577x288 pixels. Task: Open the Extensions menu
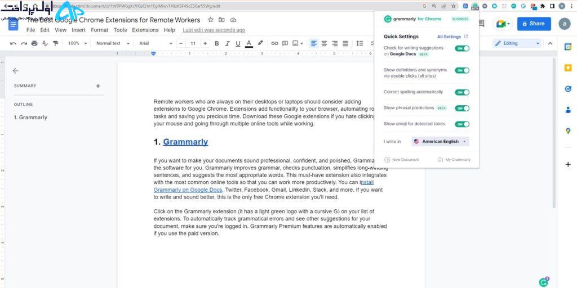point(145,30)
